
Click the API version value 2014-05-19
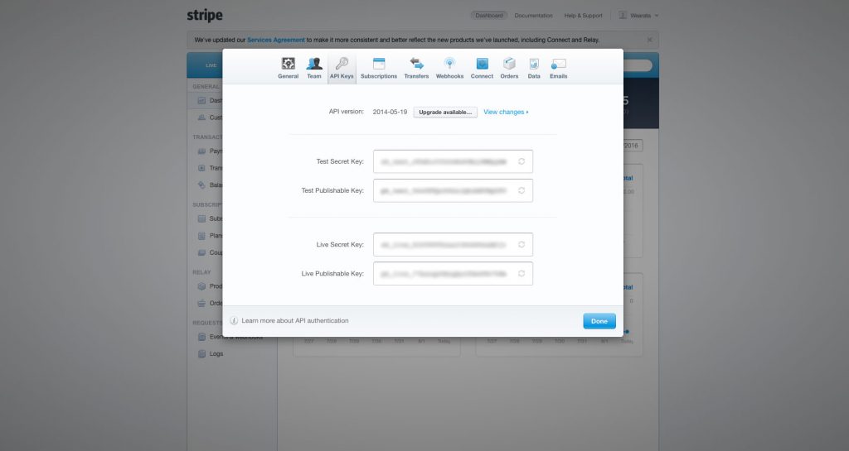pyautogui.click(x=390, y=112)
